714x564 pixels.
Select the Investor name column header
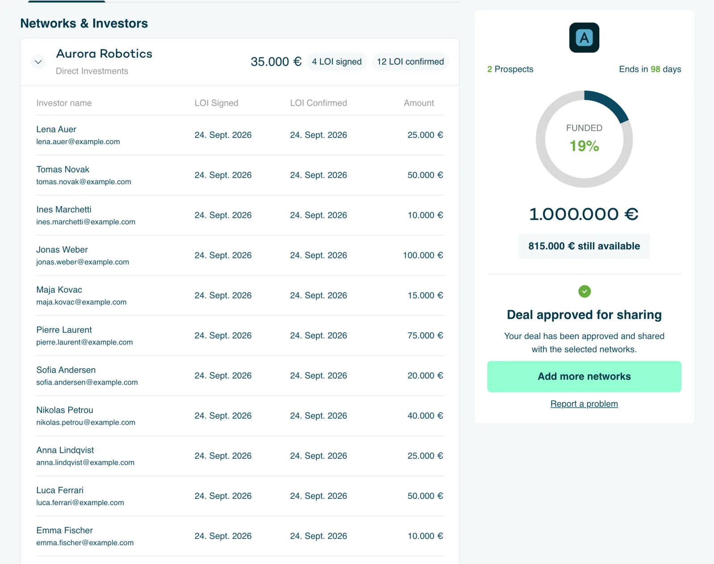click(x=64, y=103)
